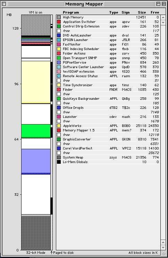
Task: Click the '32-bit Mode' status text
Action: pyautogui.click(x=36, y=253)
